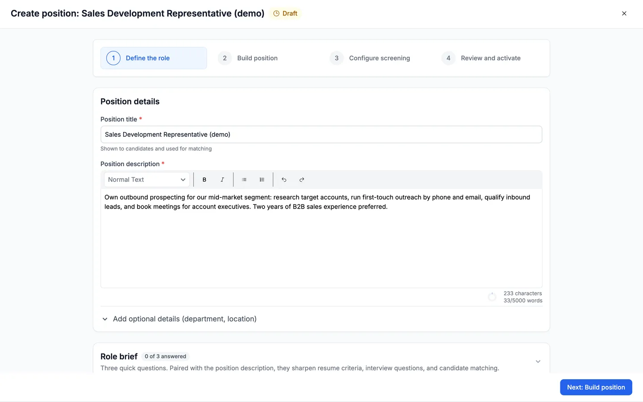This screenshot has height=402, width=643.
Task: Expand the Role brief section chevron
Action: point(538,361)
